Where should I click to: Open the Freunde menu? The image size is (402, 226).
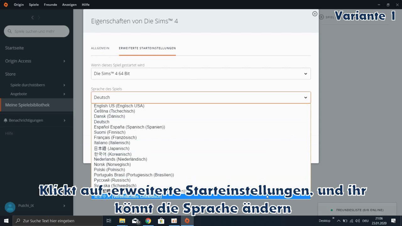click(x=51, y=5)
